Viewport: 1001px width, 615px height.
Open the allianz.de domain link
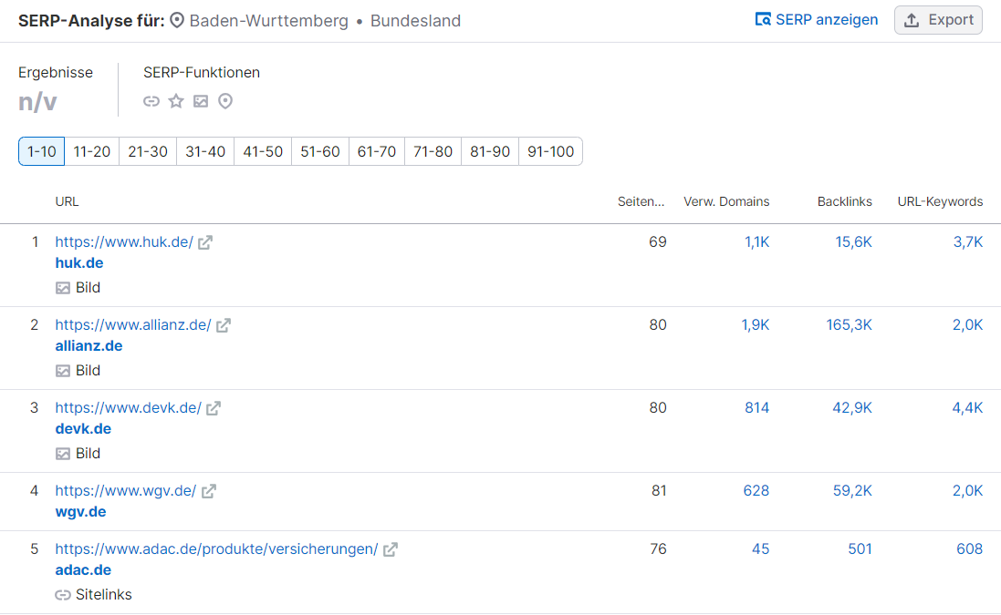89,345
